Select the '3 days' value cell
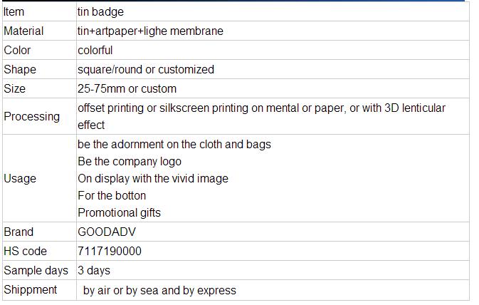479x305 pixels. pos(273,270)
